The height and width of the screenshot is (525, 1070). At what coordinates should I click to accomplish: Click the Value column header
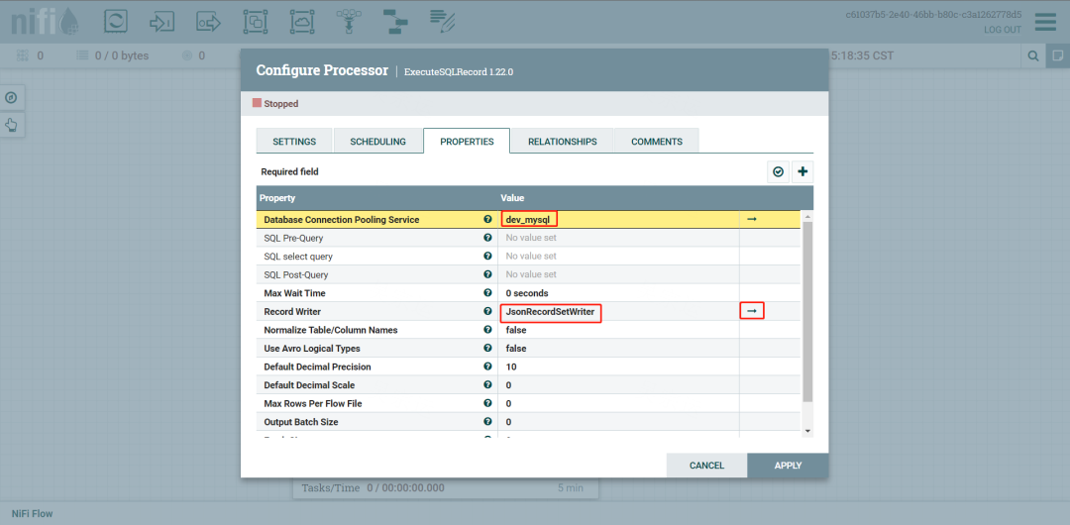(x=619, y=198)
